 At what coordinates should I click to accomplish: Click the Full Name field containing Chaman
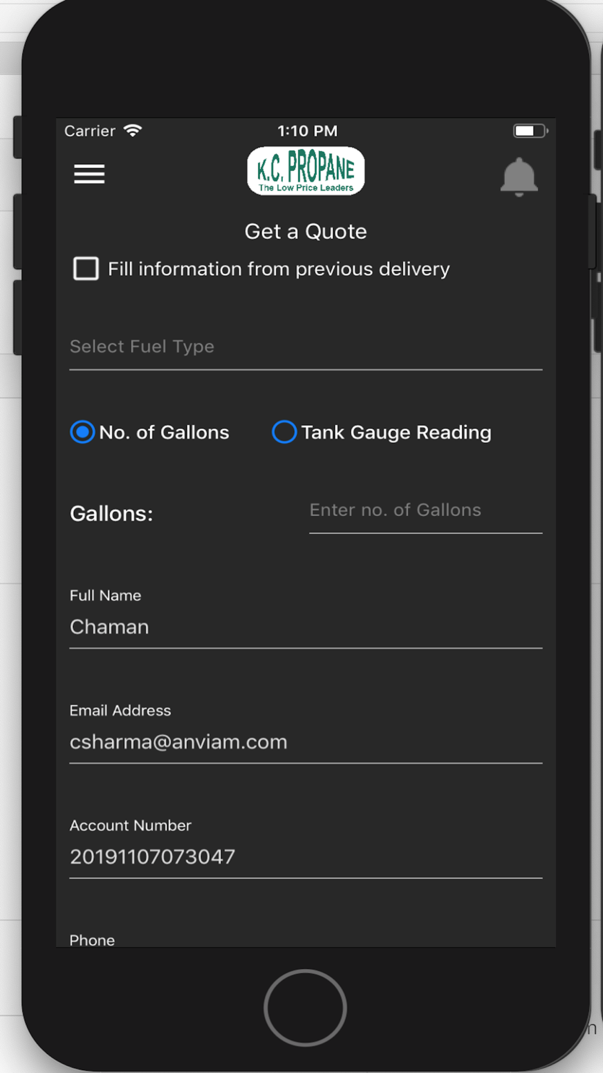(306, 627)
